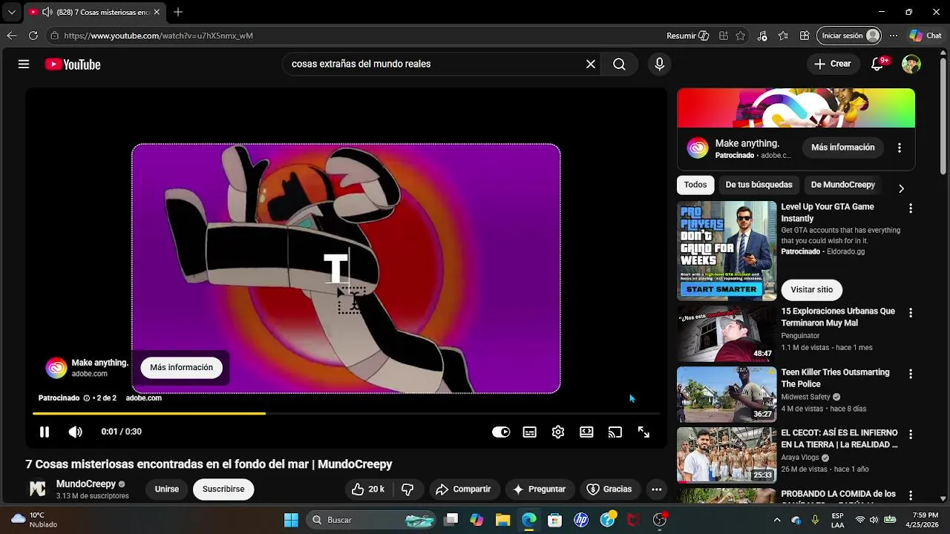950x534 pixels.
Task: Open File Explorer from the taskbar
Action: tap(503, 521)
